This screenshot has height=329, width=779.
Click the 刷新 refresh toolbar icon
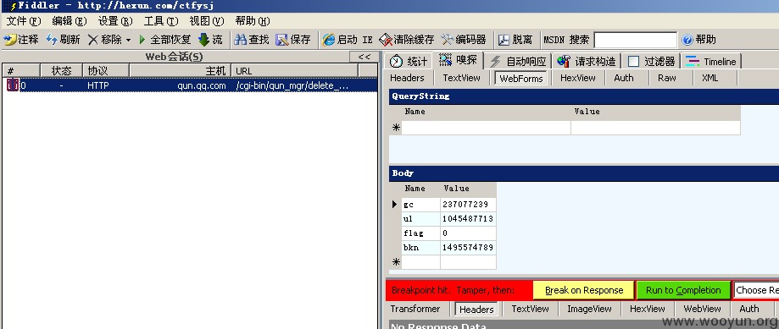coord(52,40)
